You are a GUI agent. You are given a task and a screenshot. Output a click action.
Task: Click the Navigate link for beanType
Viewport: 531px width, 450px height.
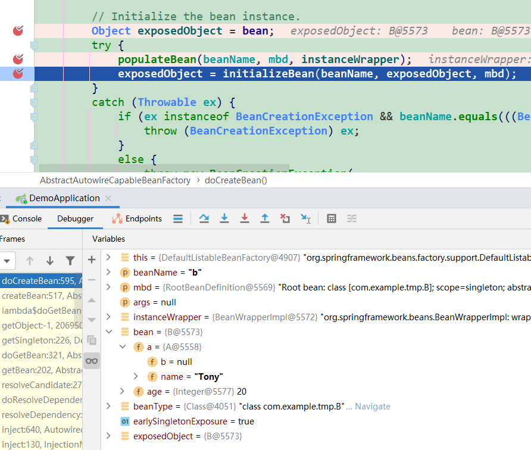373,407
